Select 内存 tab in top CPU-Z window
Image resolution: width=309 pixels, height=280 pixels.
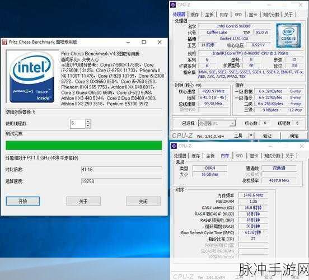pyautogui.click(x=224, y=15)
